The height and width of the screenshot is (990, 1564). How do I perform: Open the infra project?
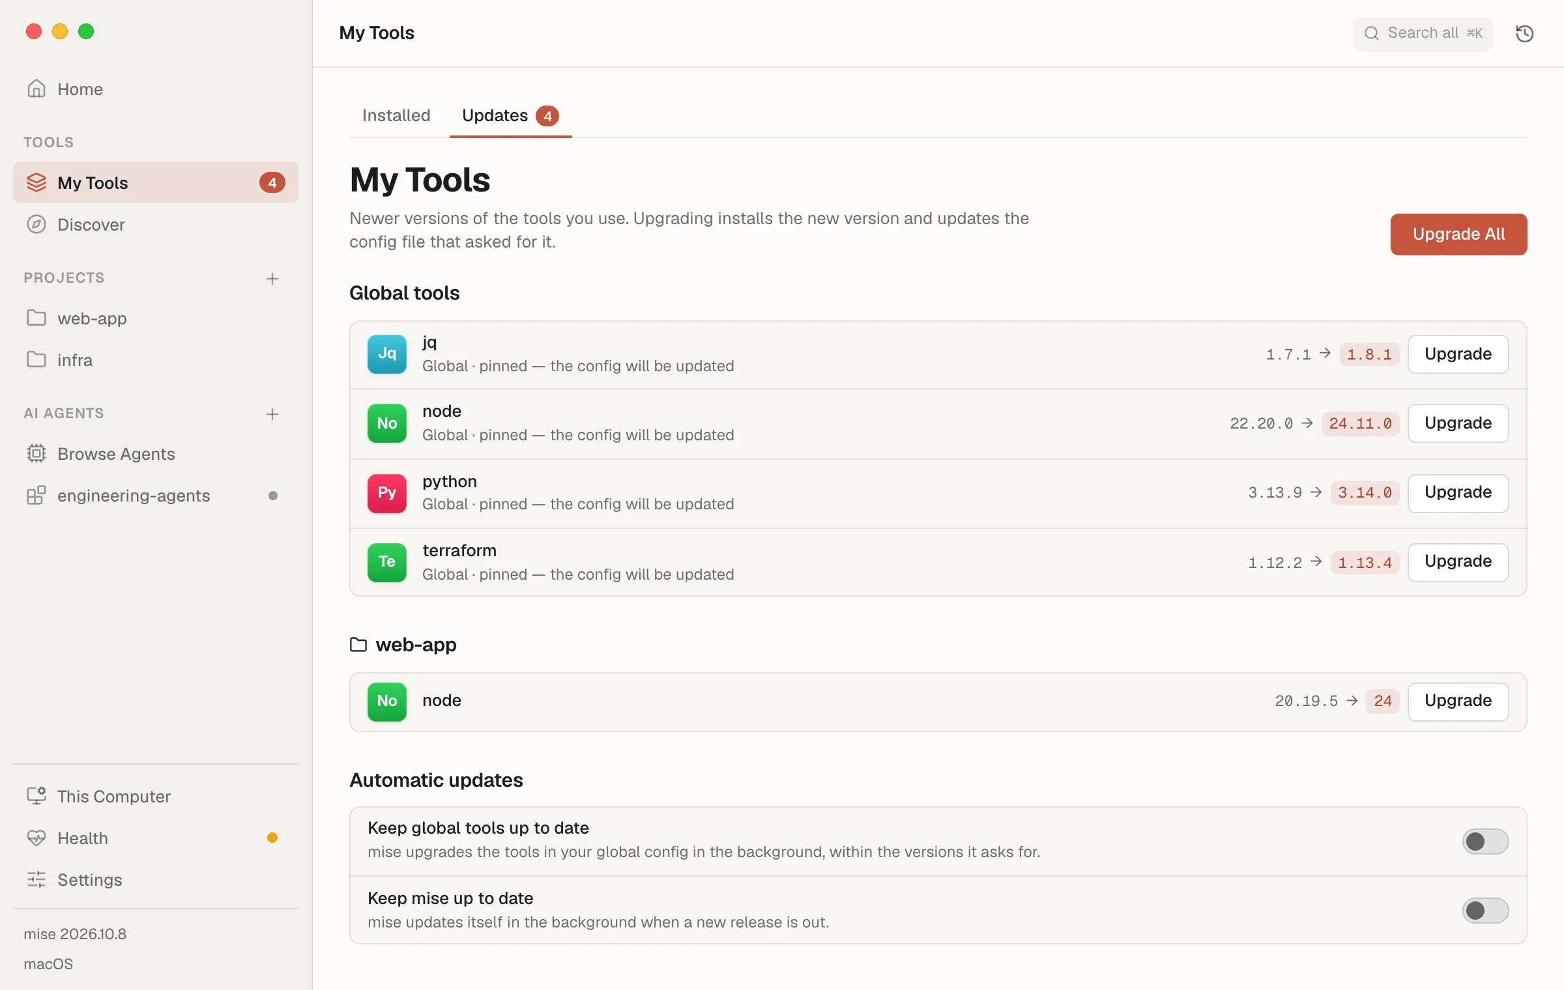pyautogui.click(x=156, y=360)
